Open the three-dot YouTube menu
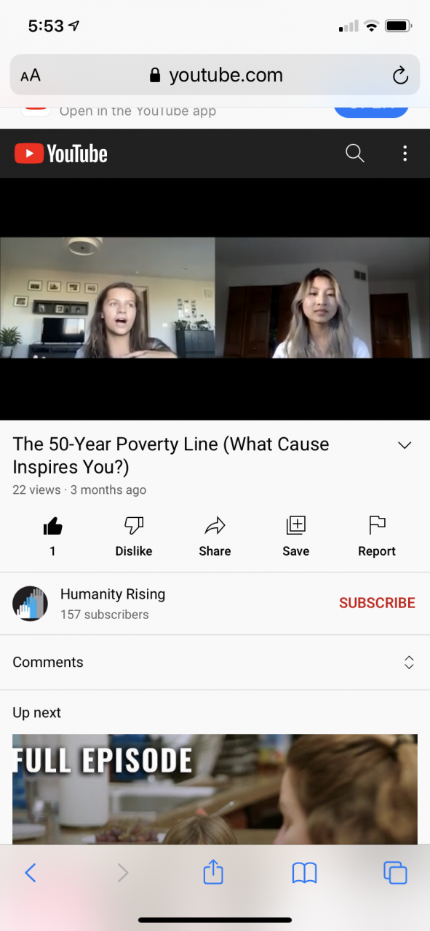This screenshot has height=931, width=430. [x=405, y=153]
